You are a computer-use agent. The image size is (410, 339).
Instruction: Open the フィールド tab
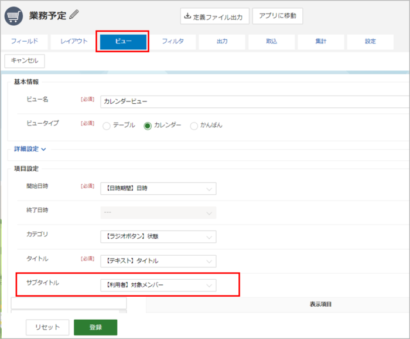click(x=25, y=42)
